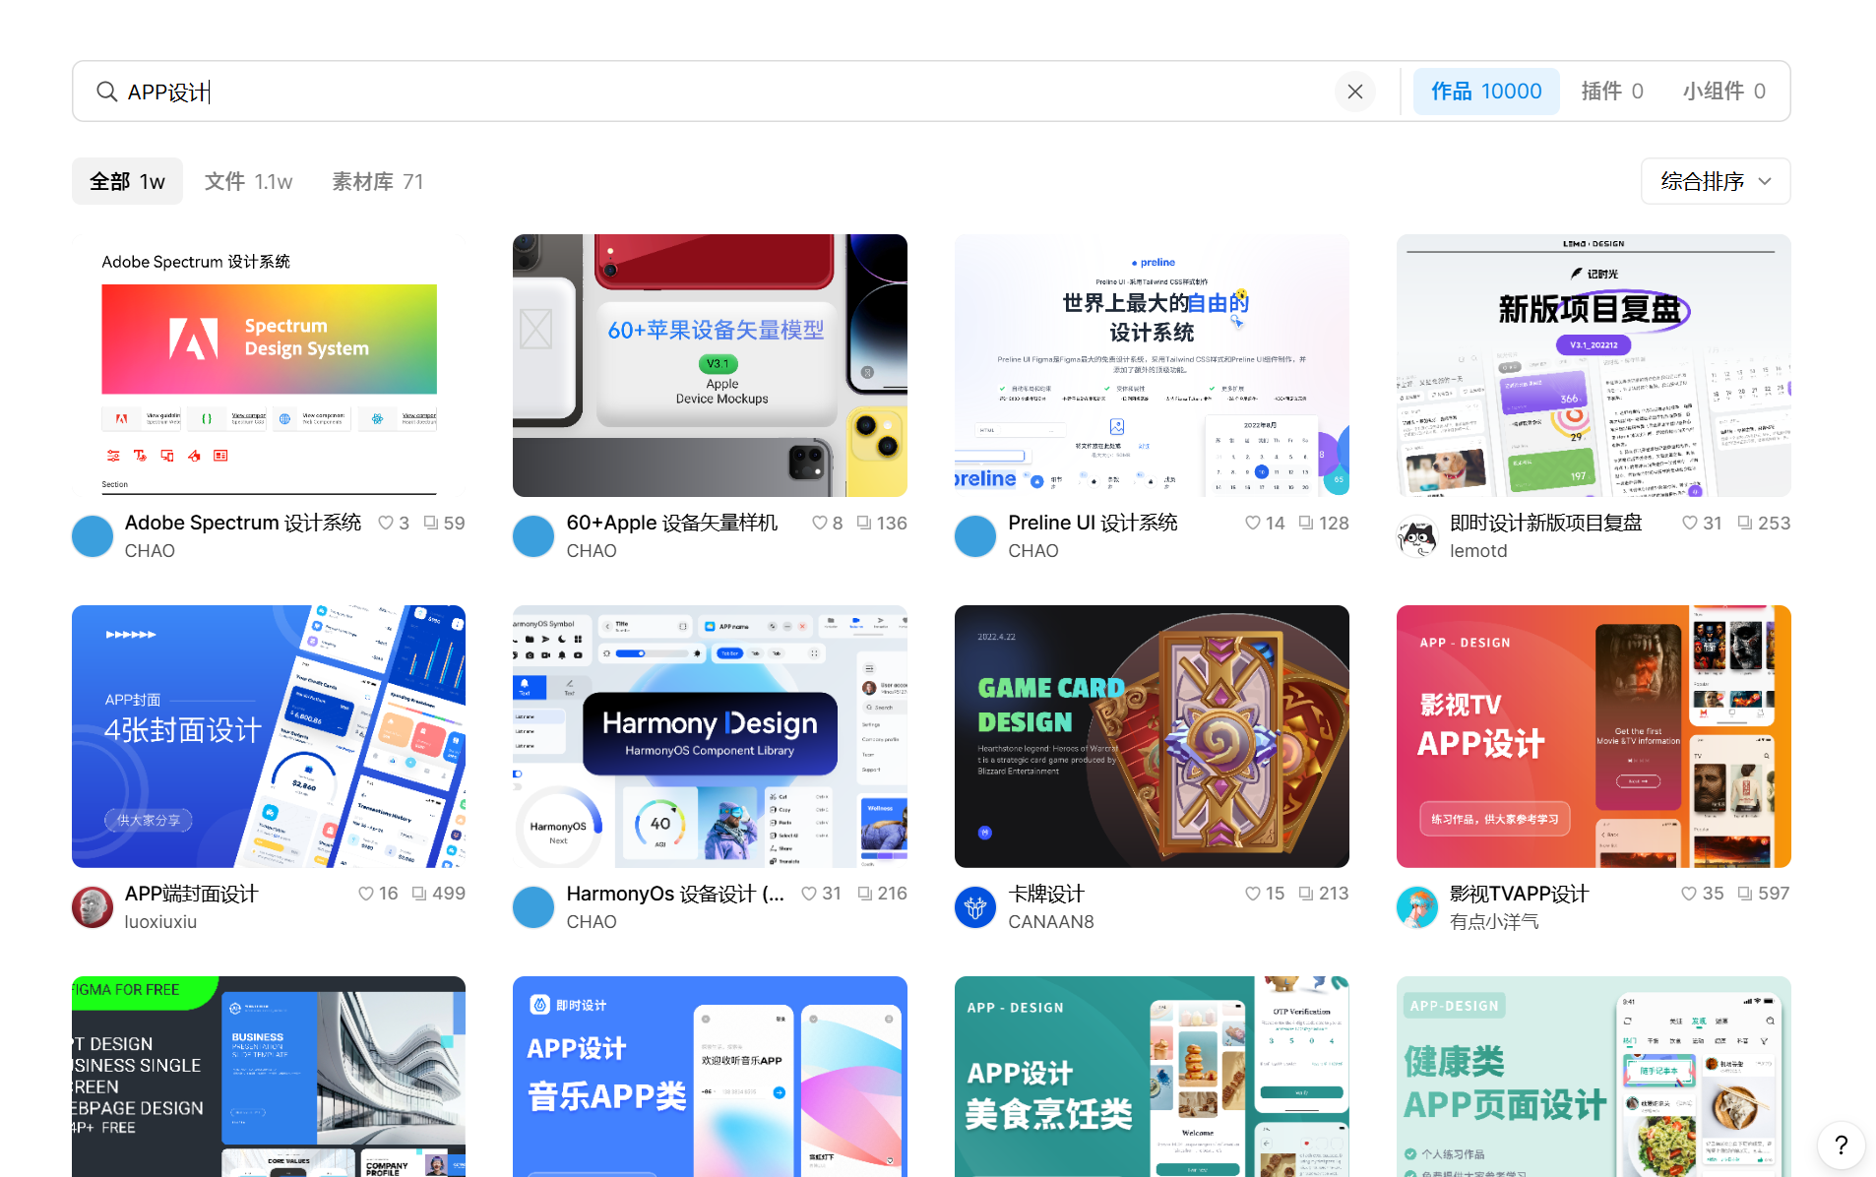Click the search magnifier icon
The image size is (1876, 1177).
pyautogui.click(x=106, y=92)
